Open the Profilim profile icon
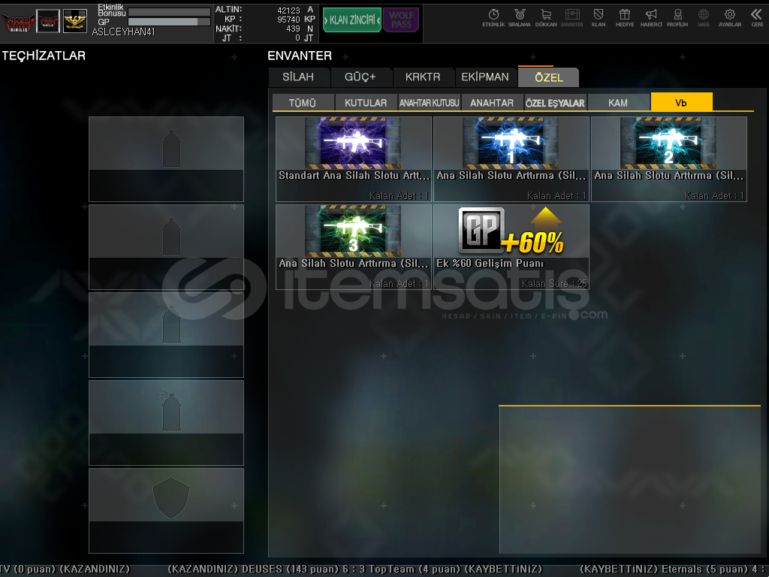This screenshot has width=769, height=577. 677,18
